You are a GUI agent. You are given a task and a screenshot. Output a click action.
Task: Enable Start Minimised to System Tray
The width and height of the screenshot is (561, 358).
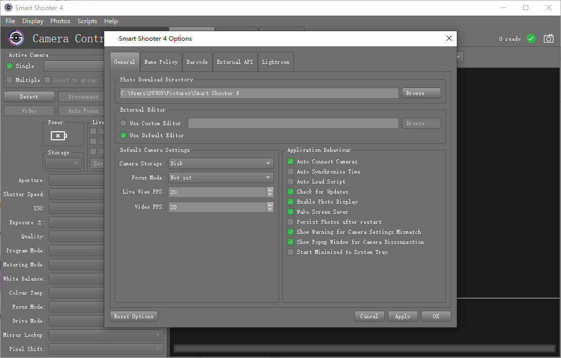click(291, 252)
